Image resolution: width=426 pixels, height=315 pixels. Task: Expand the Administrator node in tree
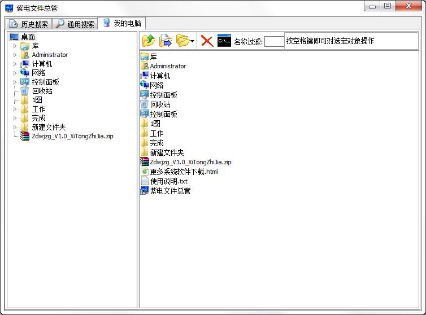tap(15, 55)
